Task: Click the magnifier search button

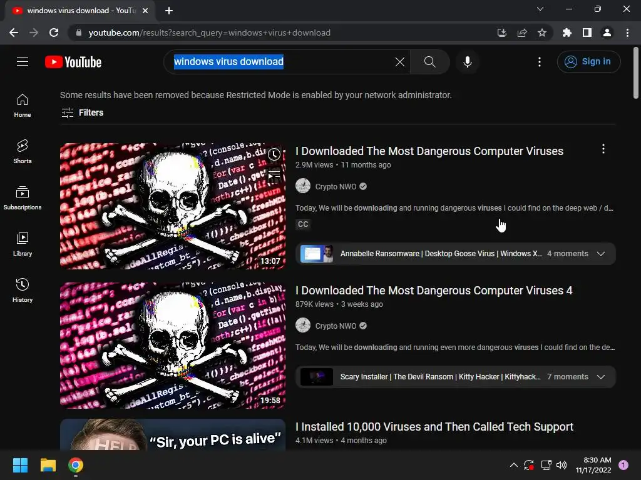Action: [x=429, y=62]
